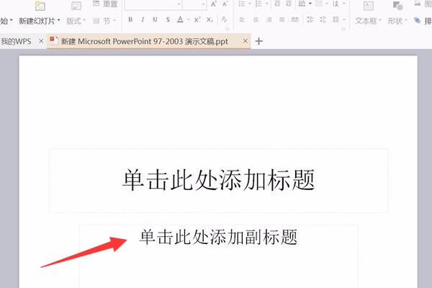Viewport: 432px width, 288px height.
Task: Toggle bold formatting (B)
Action: (130, 19)
